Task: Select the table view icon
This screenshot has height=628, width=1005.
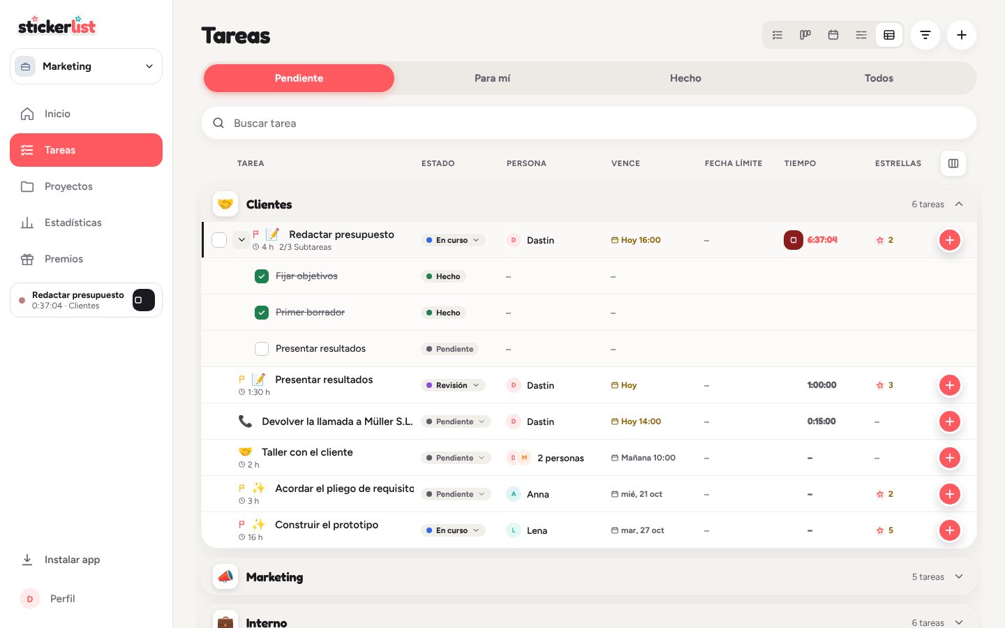Action: [889, 35]
